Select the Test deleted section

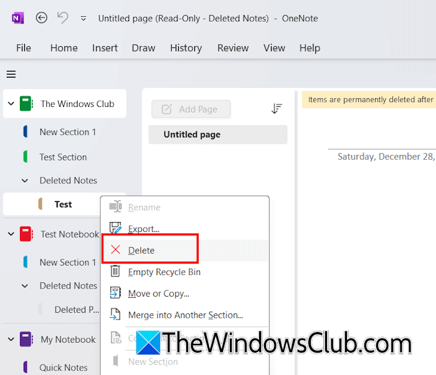click(52, 205)
